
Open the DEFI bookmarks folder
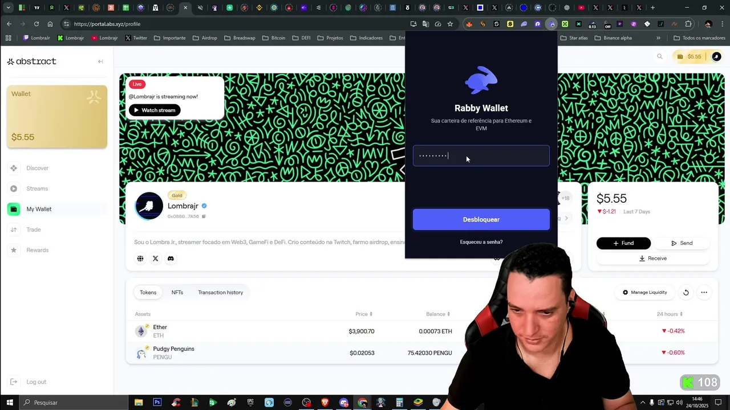pos(301,38)
